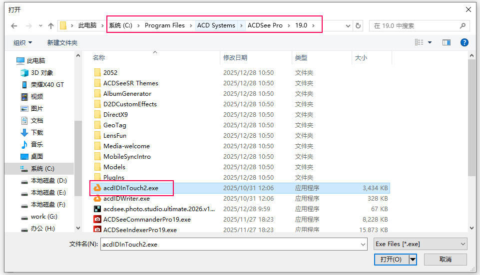480x275 pixels.
Task: Open the help question mark icon
Action: coord(465,42)
